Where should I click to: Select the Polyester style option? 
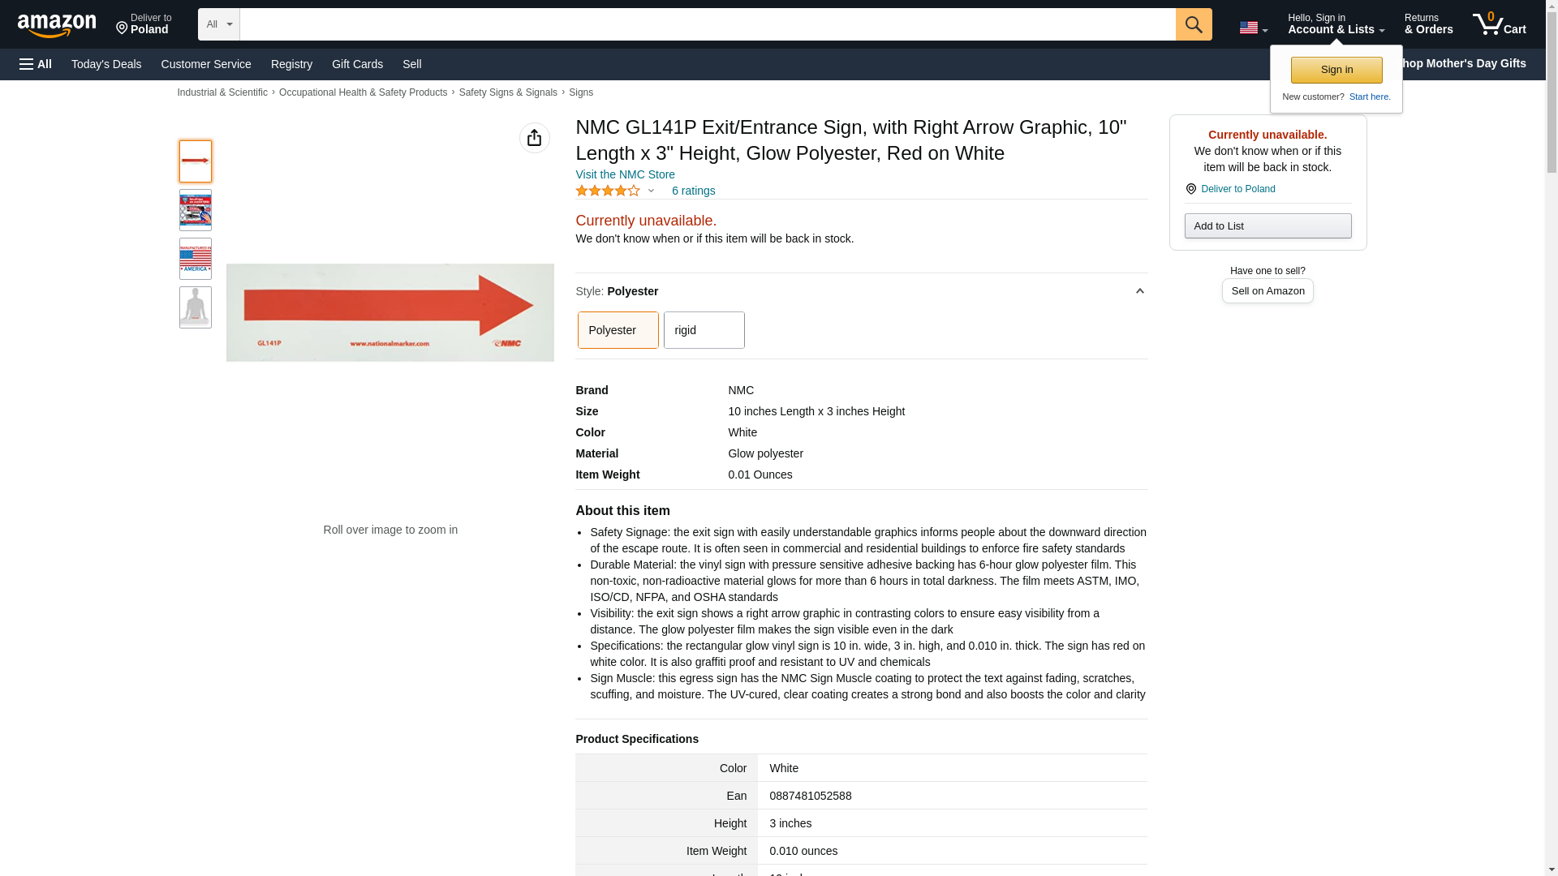click(618, 330)
